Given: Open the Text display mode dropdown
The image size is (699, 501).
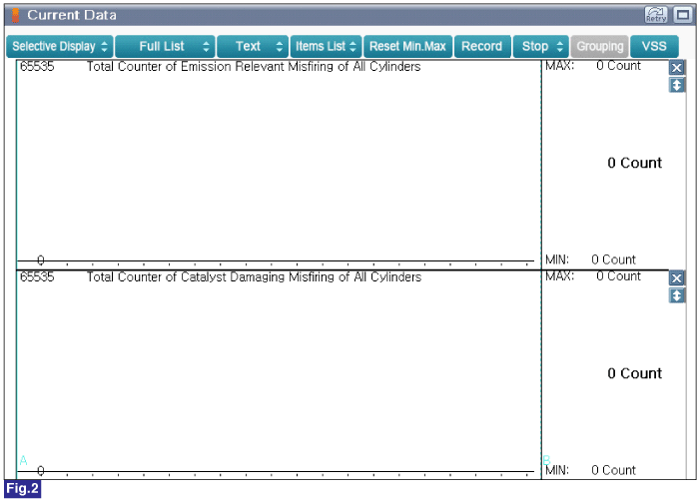Looking at the screenshot, I should click(253, 46).
